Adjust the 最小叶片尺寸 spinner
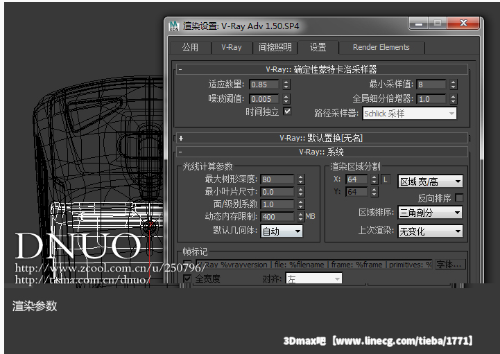Viewport: 500px width, 354px height. [x=301, y=192]
